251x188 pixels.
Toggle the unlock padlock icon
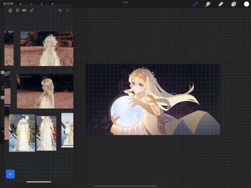[x=31, y=10]
